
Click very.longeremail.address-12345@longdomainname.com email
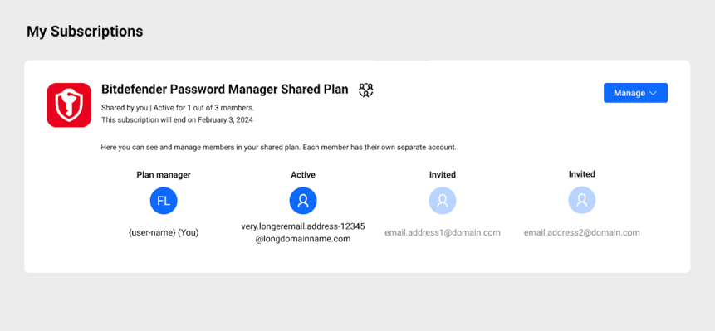pyautogui.click(x=303, y=232)
